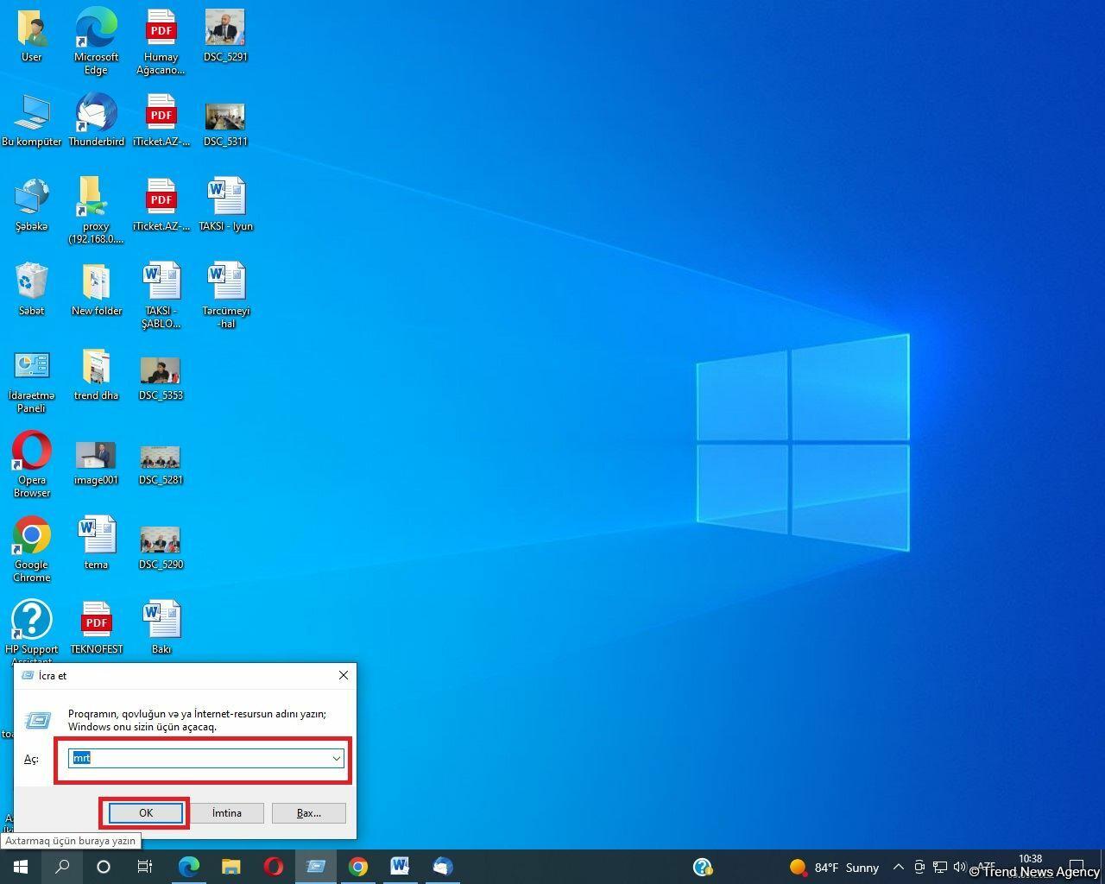Select DSC_5290 image file
1105x884 pixels.
[161, 548]
